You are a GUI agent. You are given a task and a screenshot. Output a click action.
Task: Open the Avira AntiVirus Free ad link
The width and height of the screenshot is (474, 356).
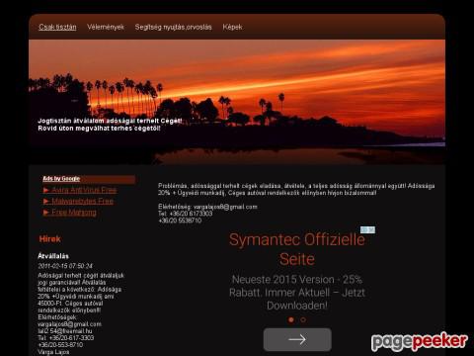click(84, 190)
